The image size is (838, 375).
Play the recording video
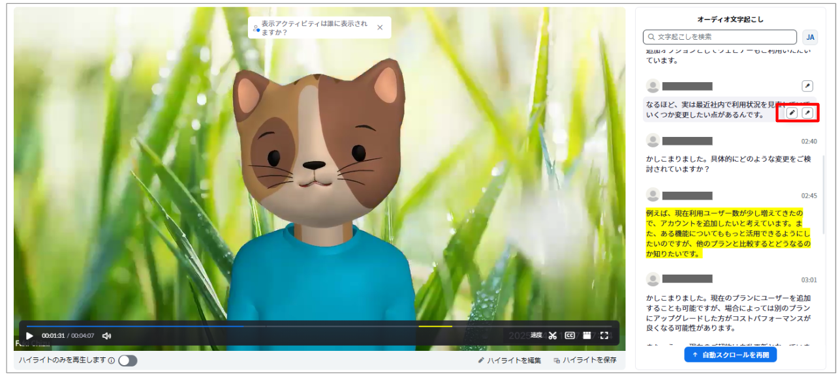pos(29,336)
